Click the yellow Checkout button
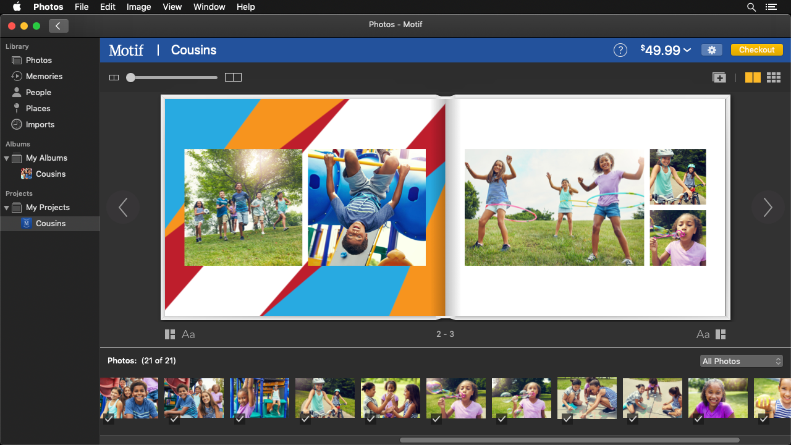This screenshot has width=791, height=445. click(756, 50)
